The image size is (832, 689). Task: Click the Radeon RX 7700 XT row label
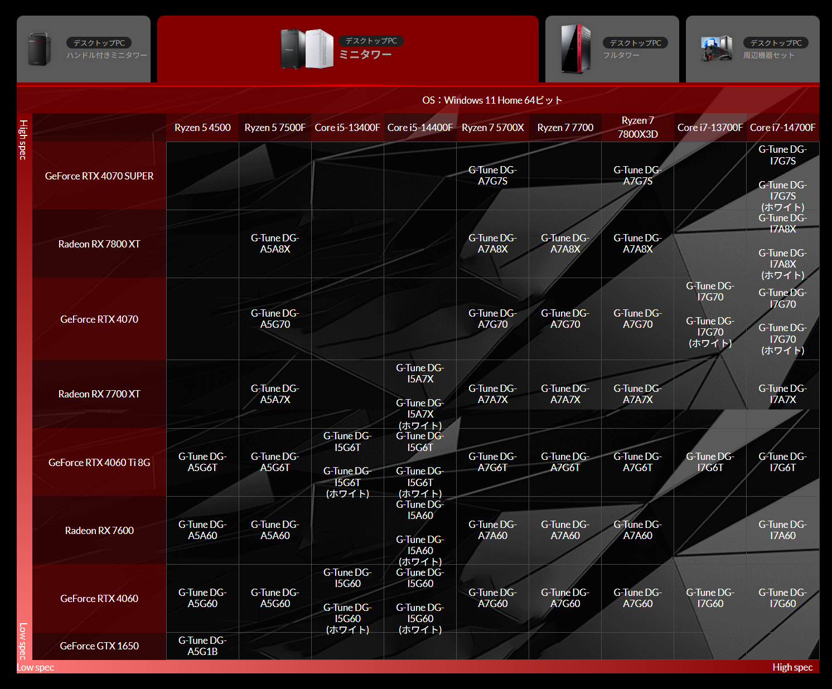[x=99, y=394]
